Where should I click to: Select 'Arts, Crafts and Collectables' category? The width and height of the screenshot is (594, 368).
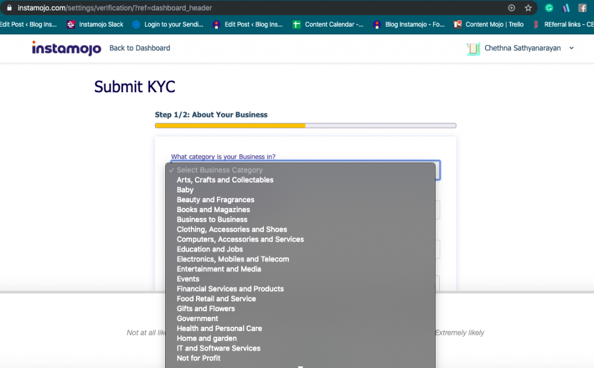[225, 180]
